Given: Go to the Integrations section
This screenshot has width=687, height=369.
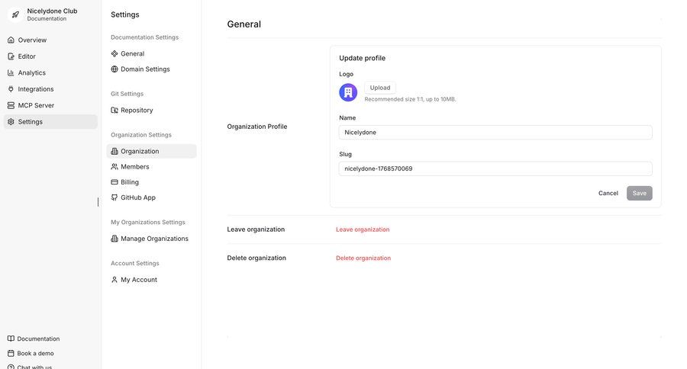Looking at the screenshot, I should pyautogui.click(x=35, y=89).
